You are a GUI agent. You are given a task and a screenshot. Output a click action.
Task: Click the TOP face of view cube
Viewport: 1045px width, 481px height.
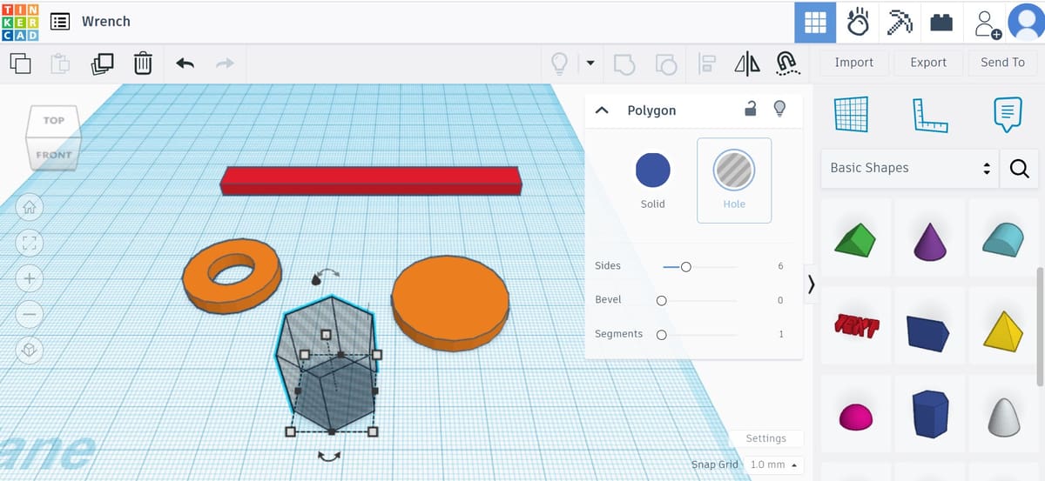(x=54, y=121)
